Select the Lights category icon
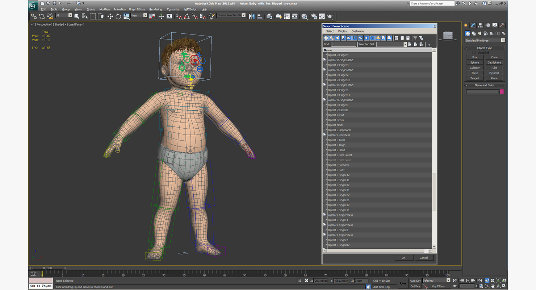This screenshot has height=290, width=536. pyautogui.click(x=480, y=33)
